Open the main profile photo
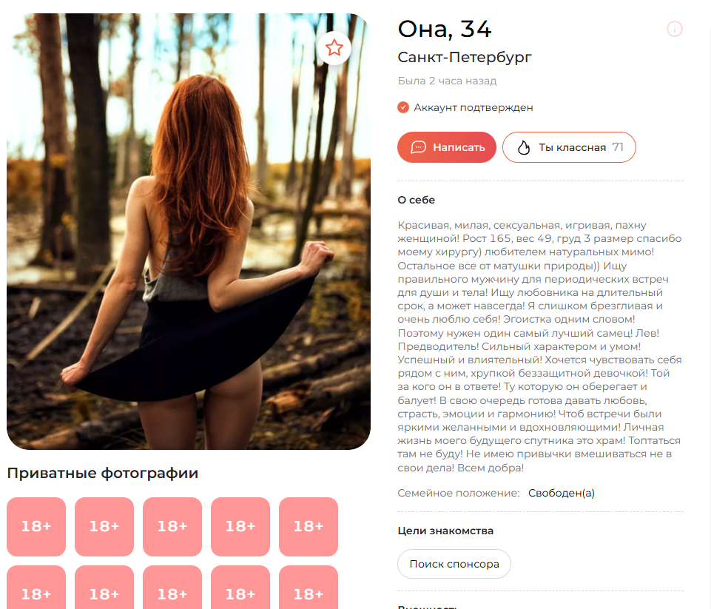The height and width of the screenshot is (609, 711). pos(189,232)
